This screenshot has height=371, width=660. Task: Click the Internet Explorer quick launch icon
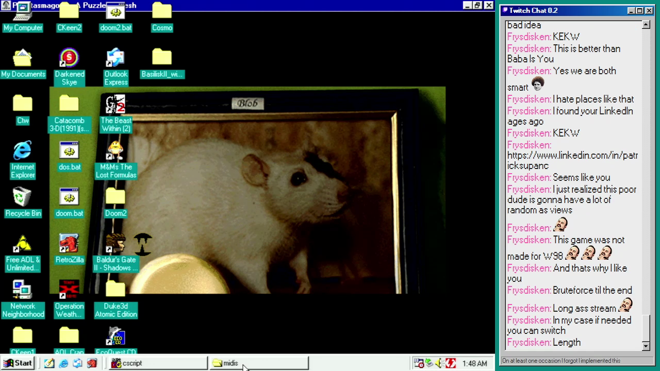tap(63, 363)
